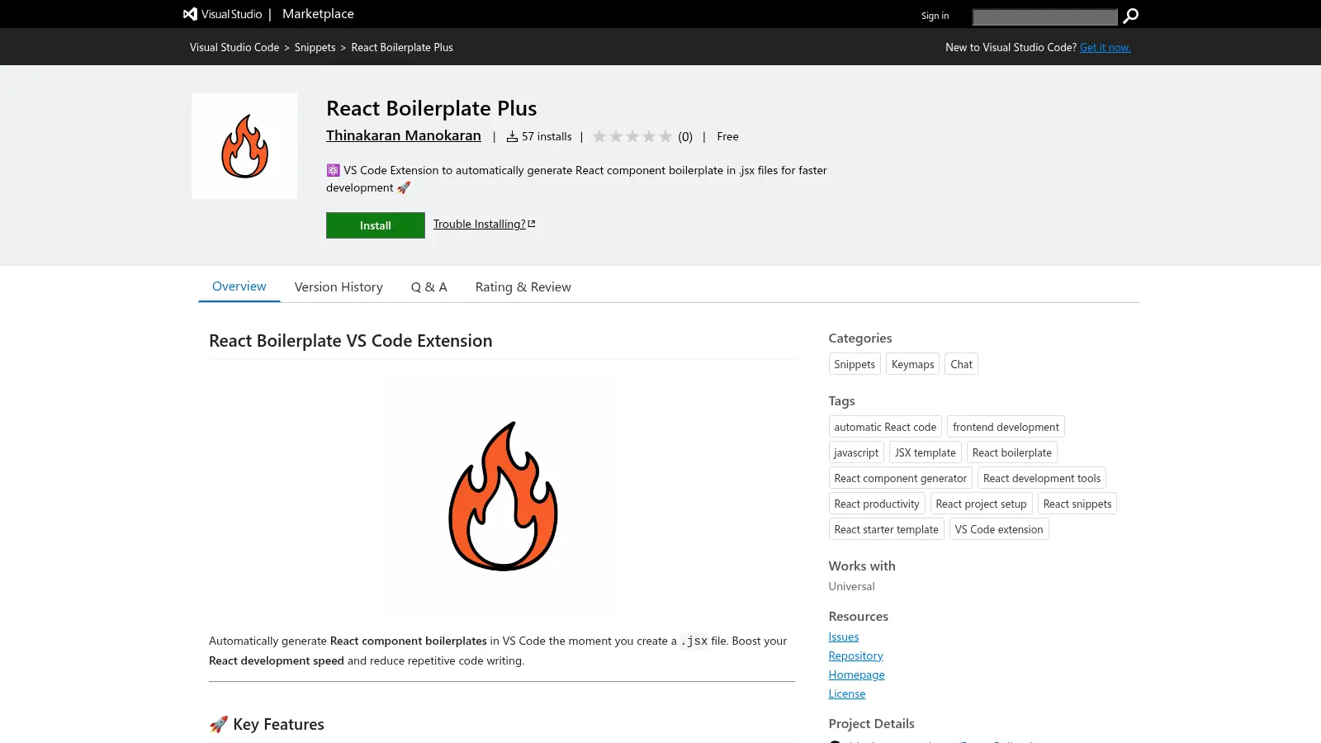Viewport: 1321px width, 743px height.
Task: Click React Boilerplate Plus breadcrumb item
Action: pyautogui.click(x=402, y=47)
